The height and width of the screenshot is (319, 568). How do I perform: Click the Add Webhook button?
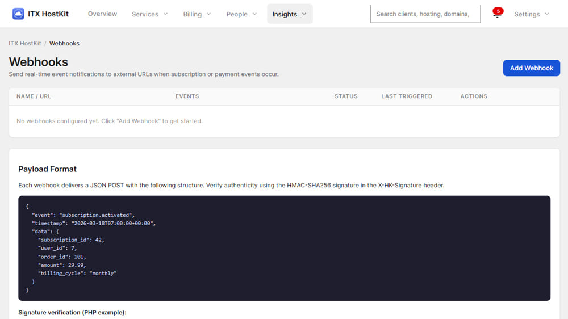pyautogui.click(x=532, y=68)
